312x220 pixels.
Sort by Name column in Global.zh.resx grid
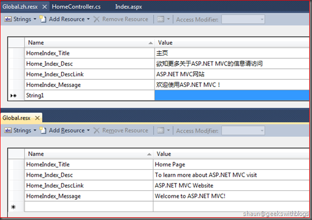click(90, 43)
